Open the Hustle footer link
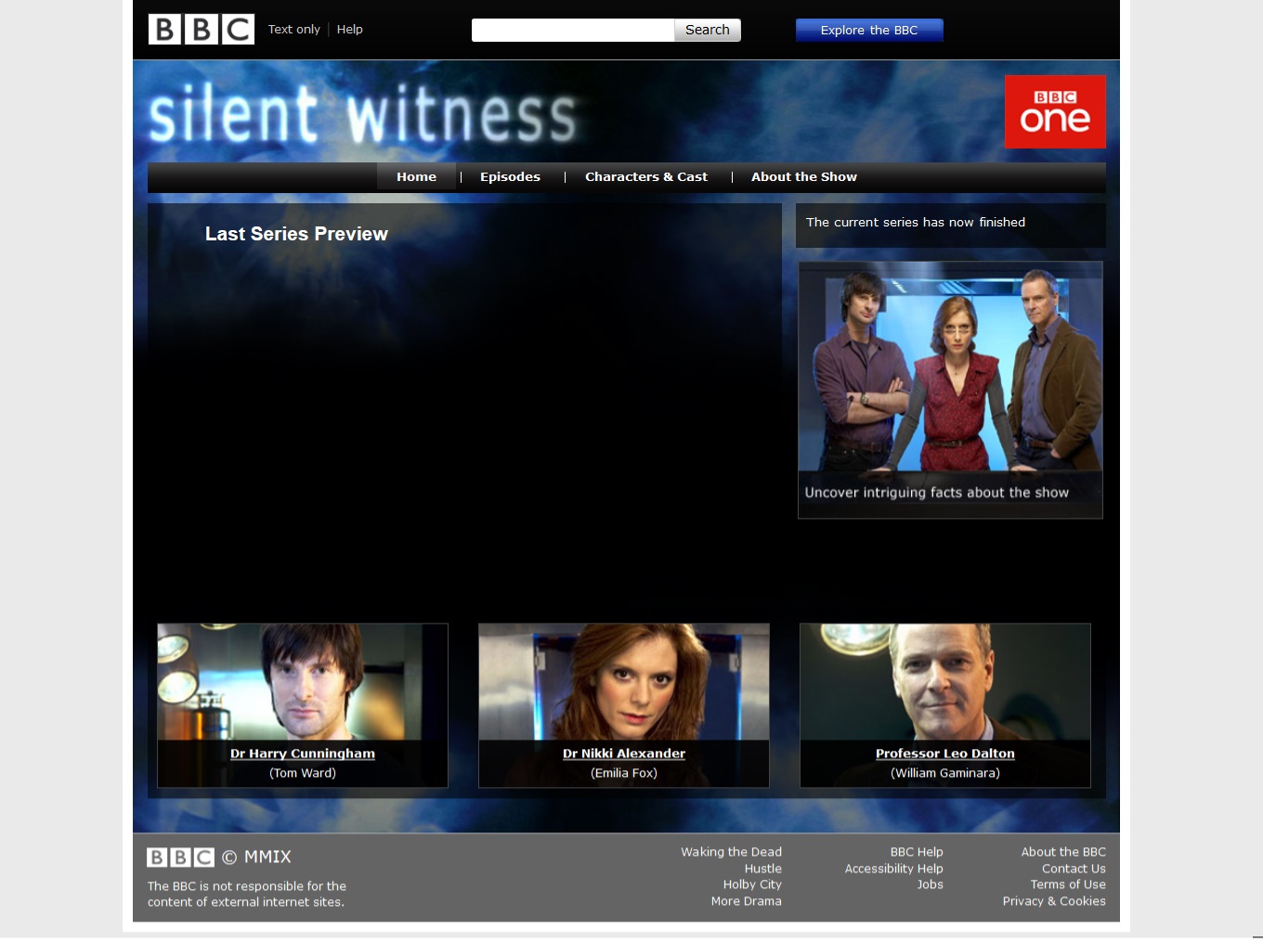The width and height of the screenshot is (1263, 942). click(x=762, y=869)
